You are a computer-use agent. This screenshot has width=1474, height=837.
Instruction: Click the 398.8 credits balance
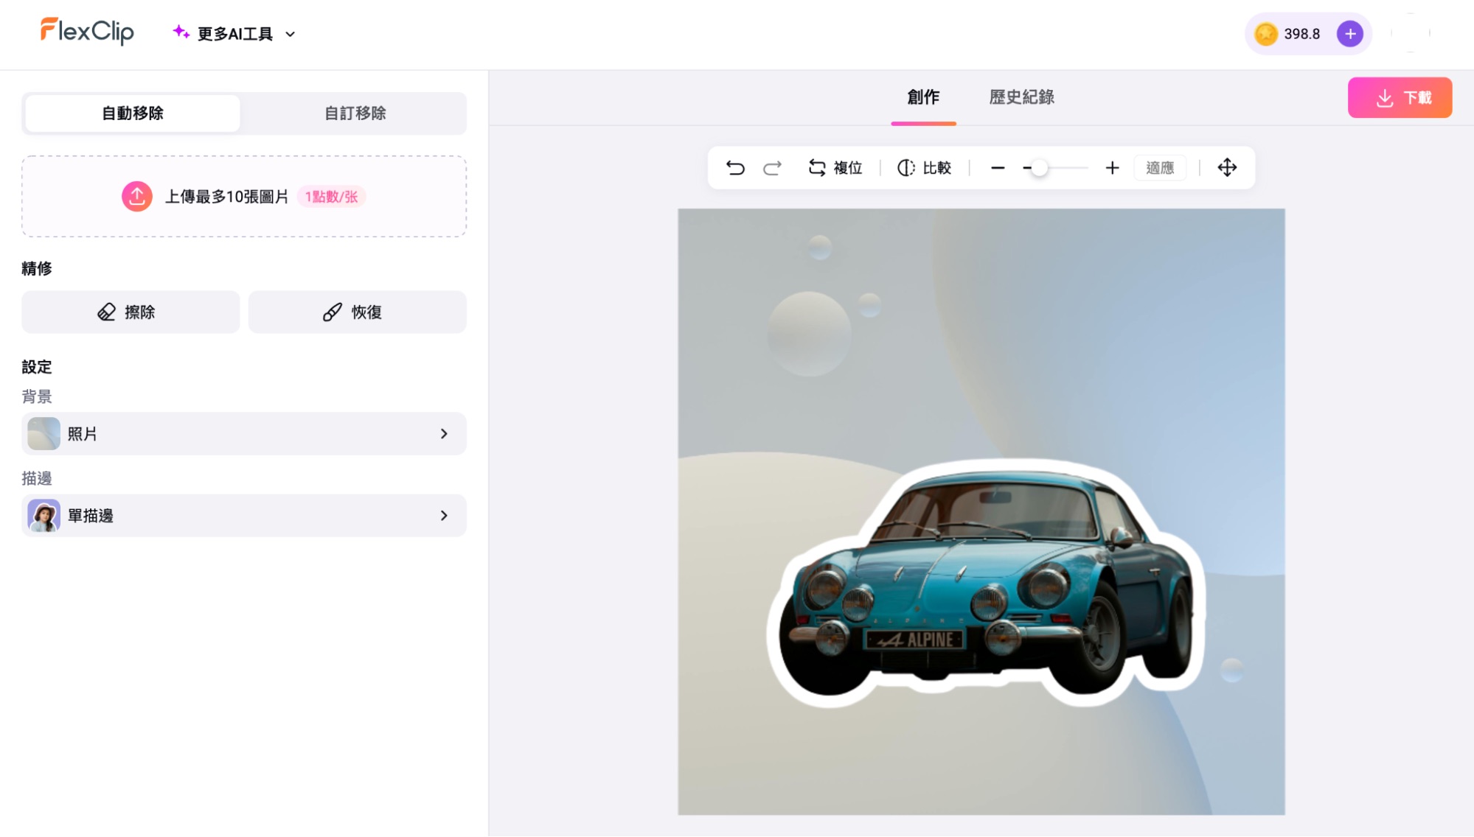(x=1301, y=34)
